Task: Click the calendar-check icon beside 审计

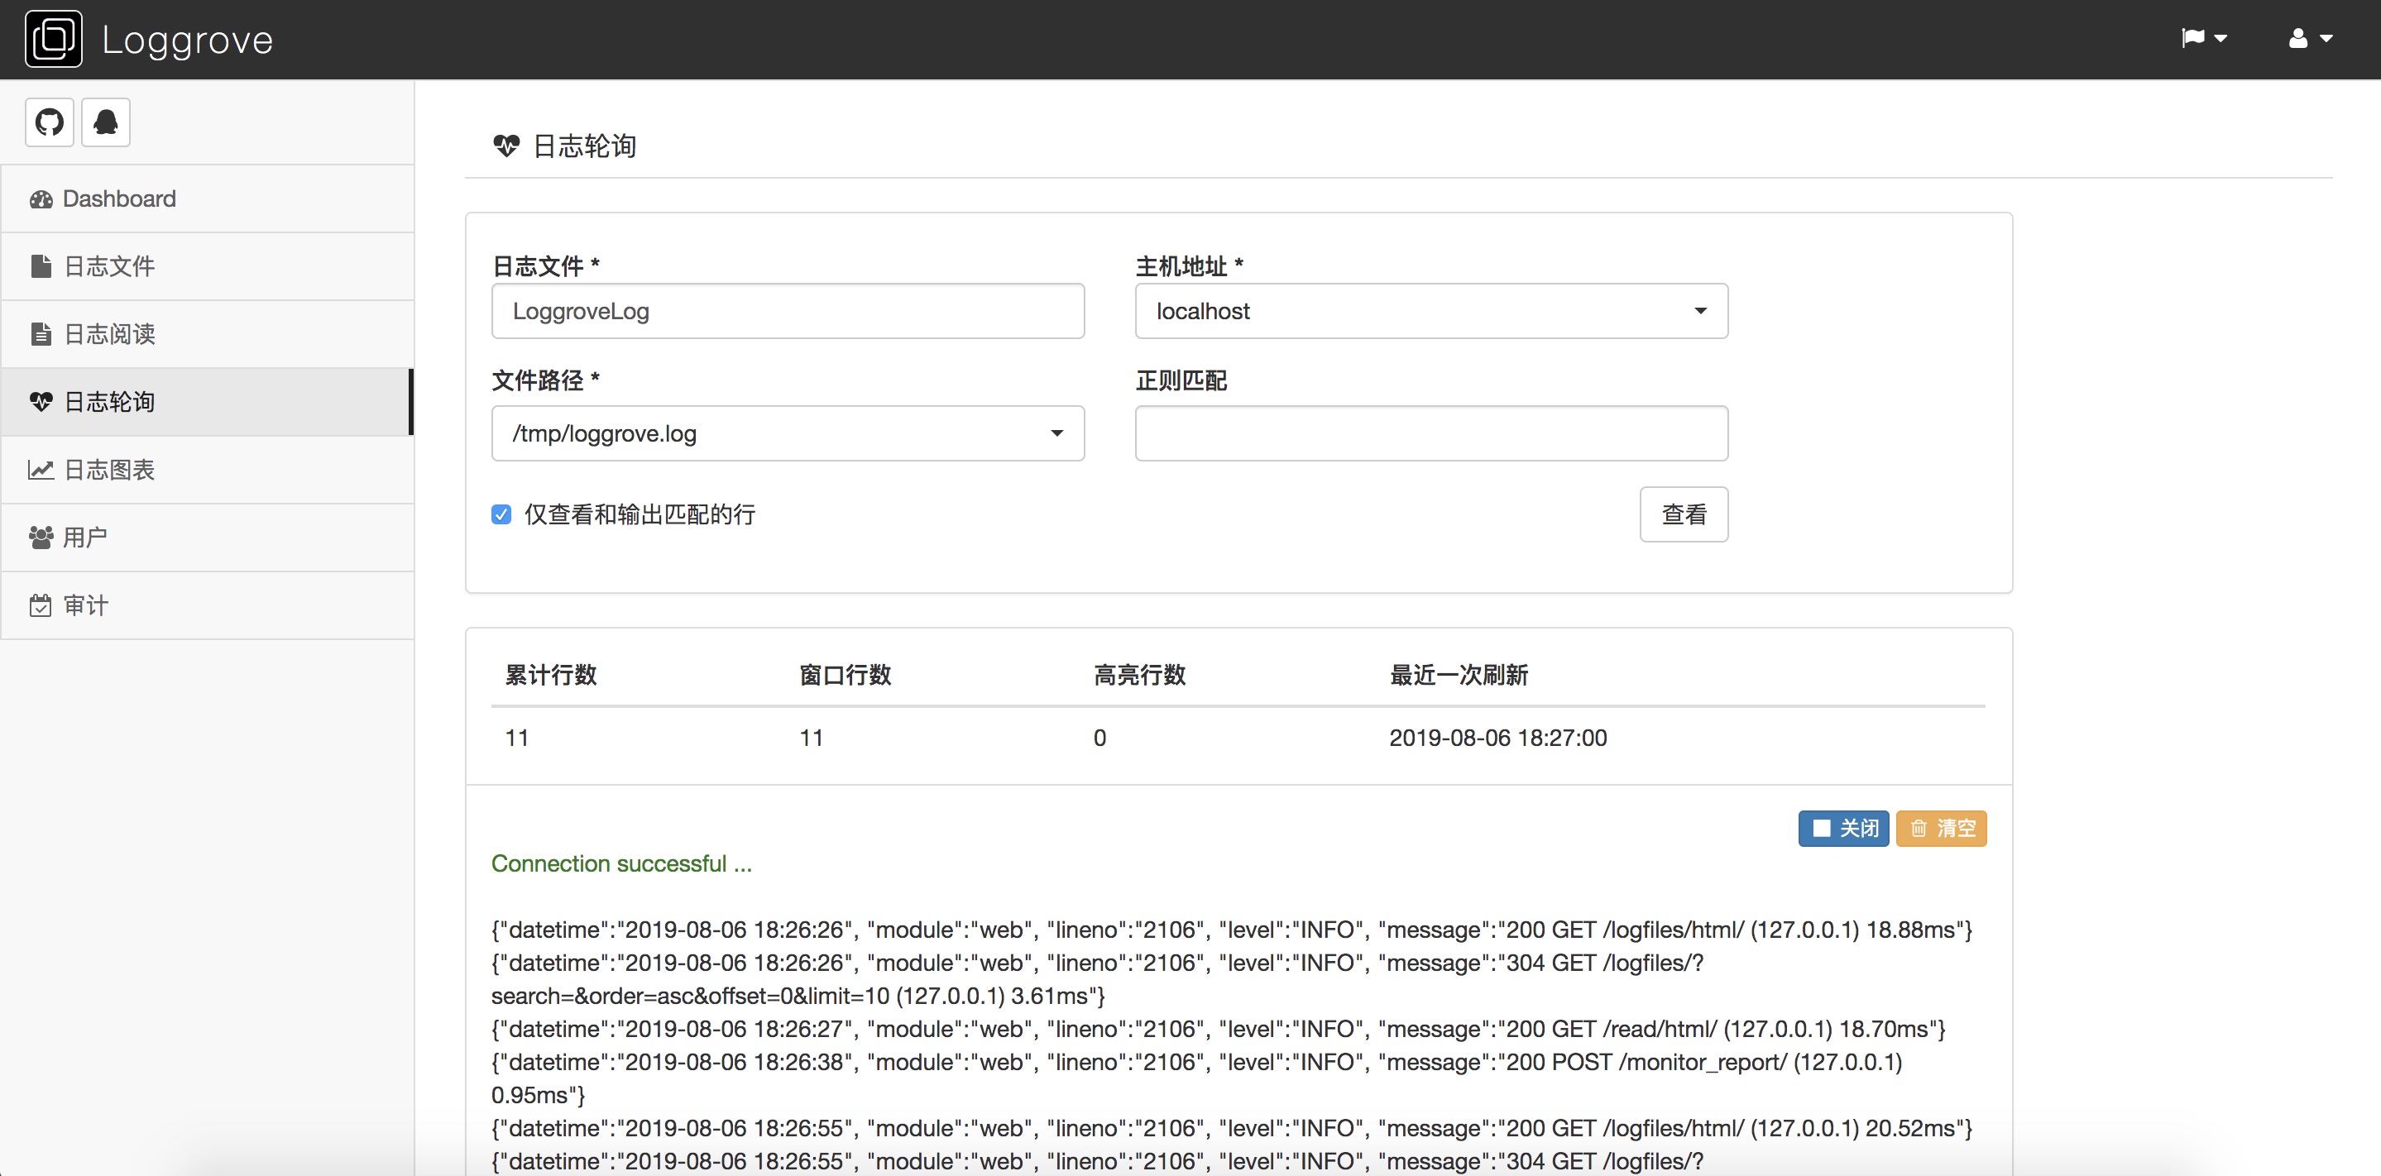Action: pos(41,605)
